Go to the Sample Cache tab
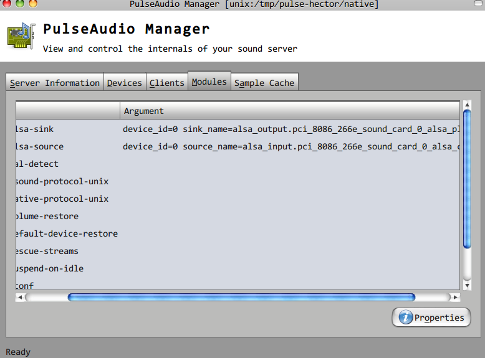 coord(264,82)
